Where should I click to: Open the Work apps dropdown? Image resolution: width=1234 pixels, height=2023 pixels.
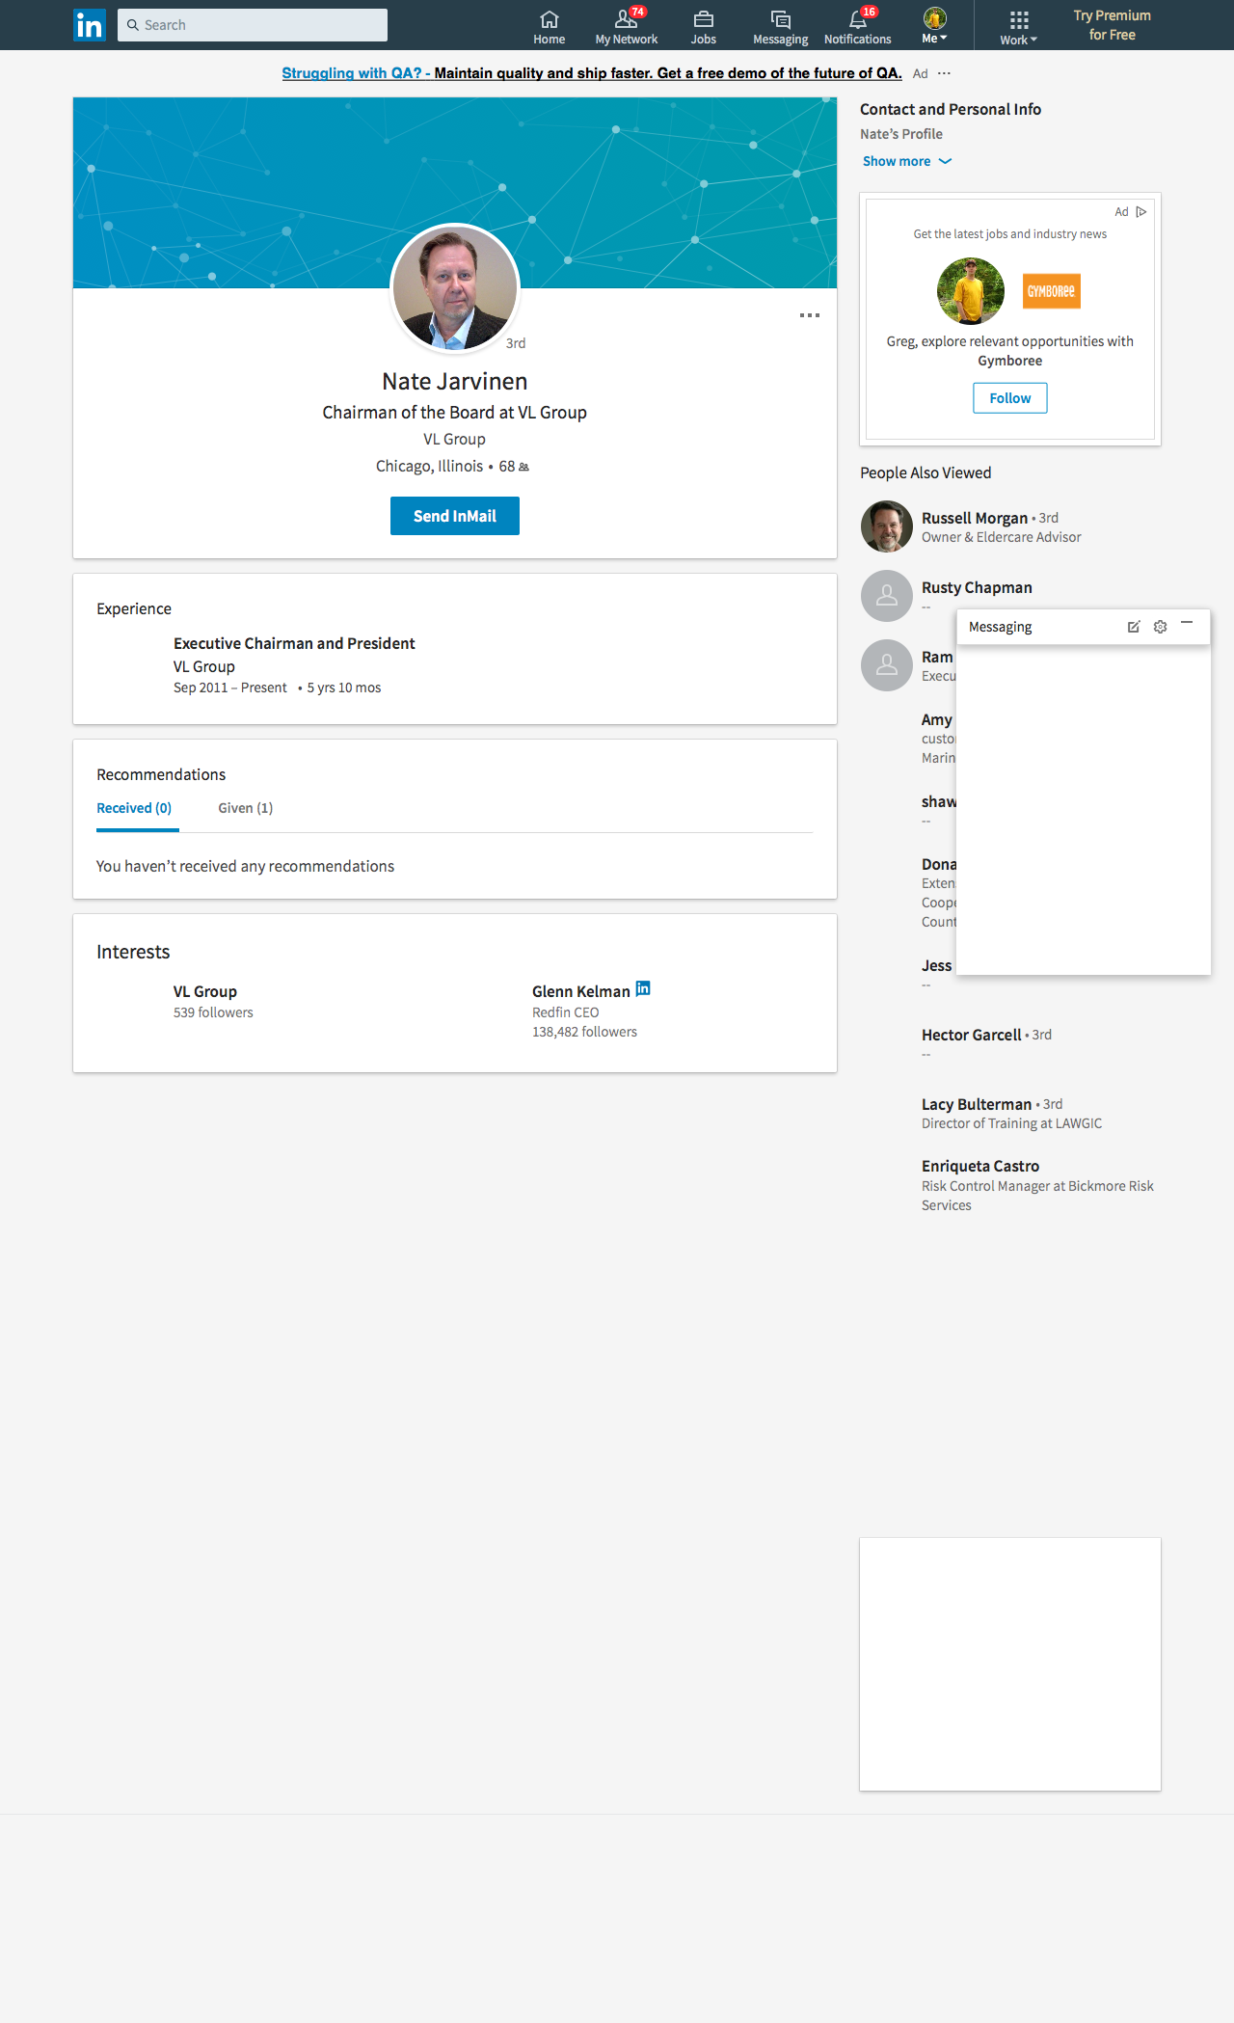coord(1018,27)
